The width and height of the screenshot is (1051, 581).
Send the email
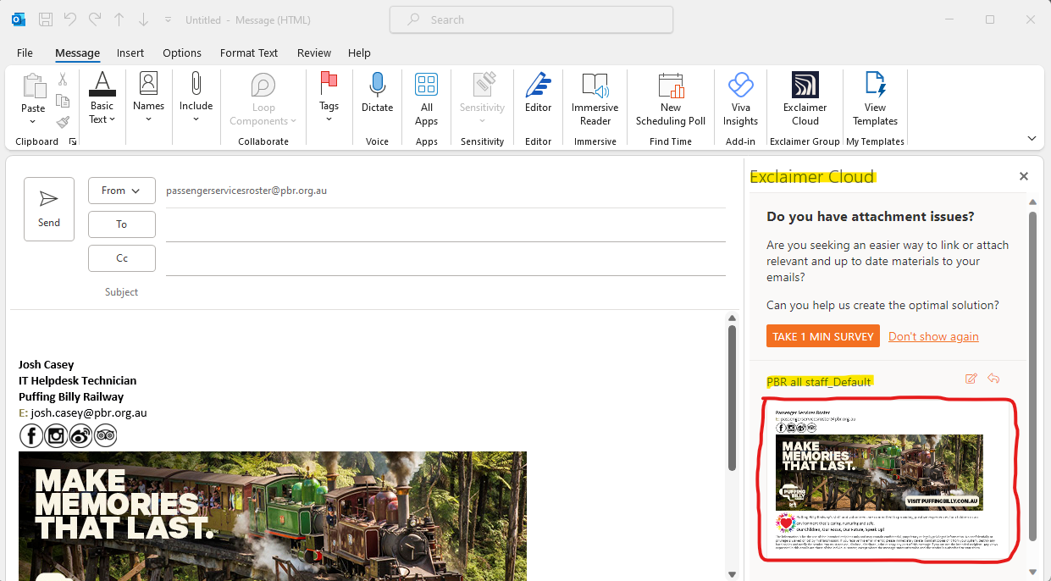click(x=49, y=209)
